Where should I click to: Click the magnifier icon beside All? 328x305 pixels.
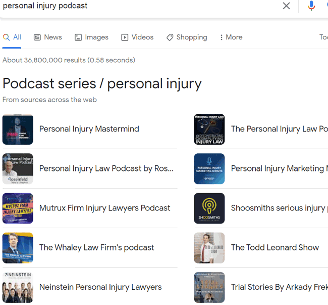click(x=6, y=37)
